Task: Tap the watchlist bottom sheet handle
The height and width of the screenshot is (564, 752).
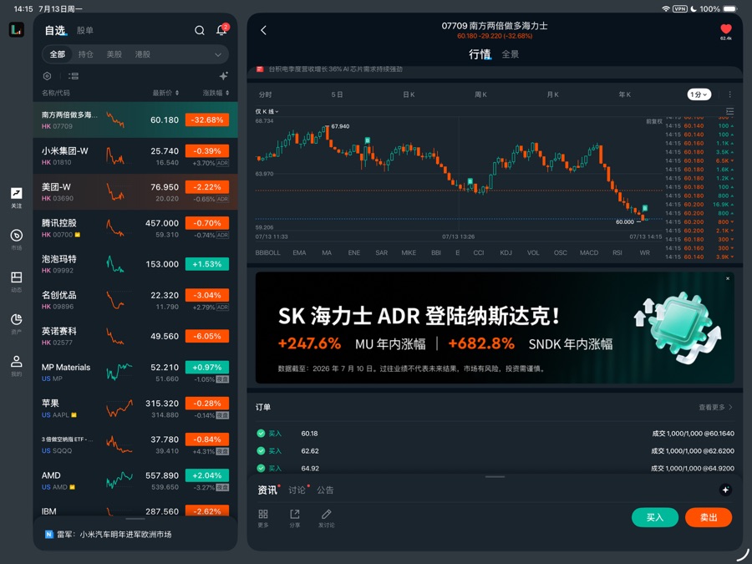Action: pyautogui.click(x=135, y=518)
